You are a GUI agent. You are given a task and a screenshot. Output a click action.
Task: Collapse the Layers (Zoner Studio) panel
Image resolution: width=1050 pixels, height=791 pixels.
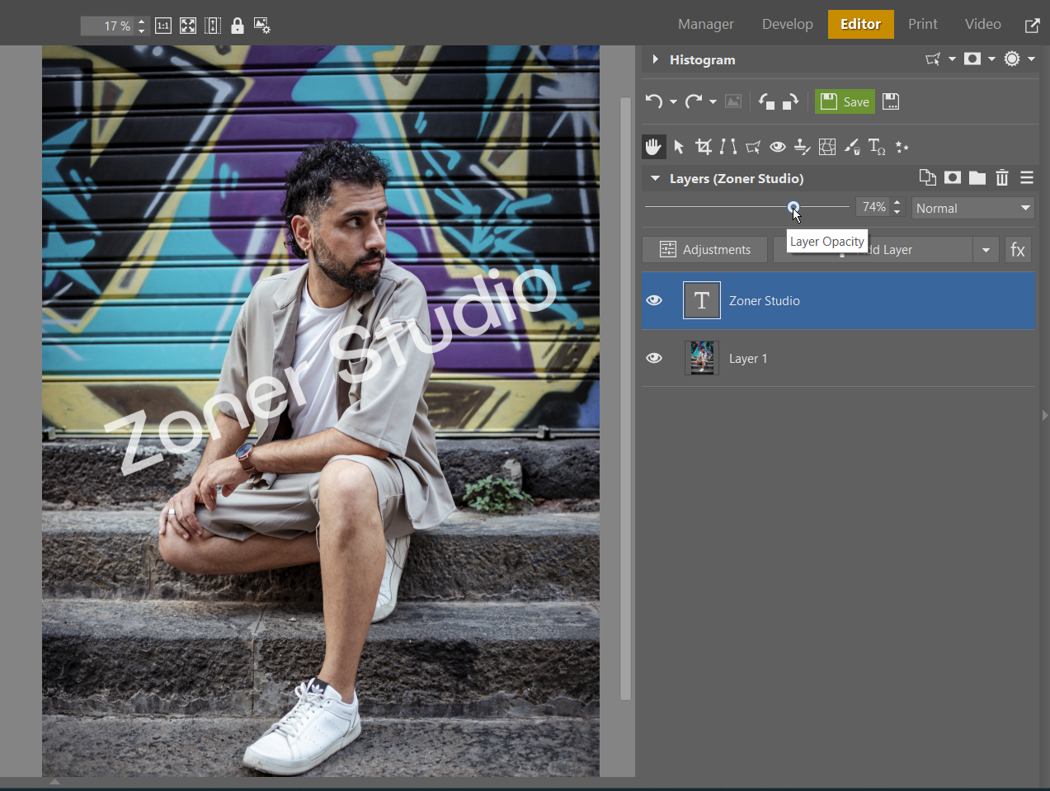pyautogui.click(x=656, y=178)
